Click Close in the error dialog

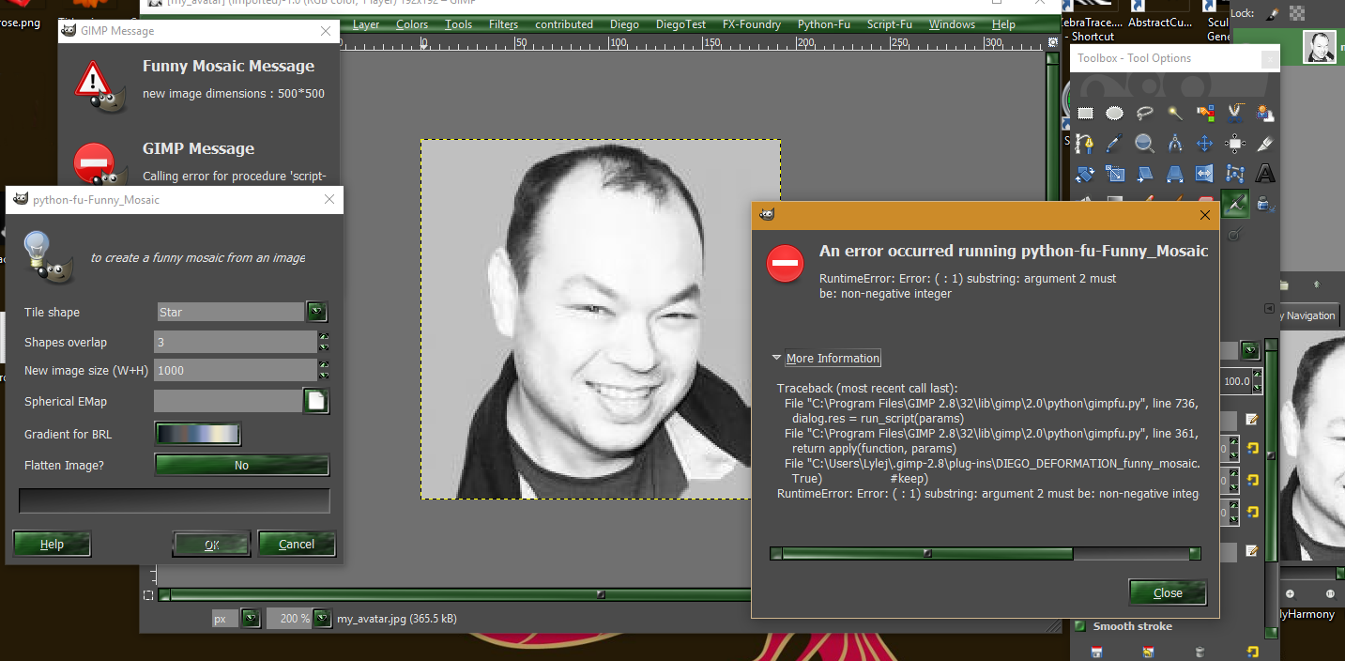(1168, 592)
